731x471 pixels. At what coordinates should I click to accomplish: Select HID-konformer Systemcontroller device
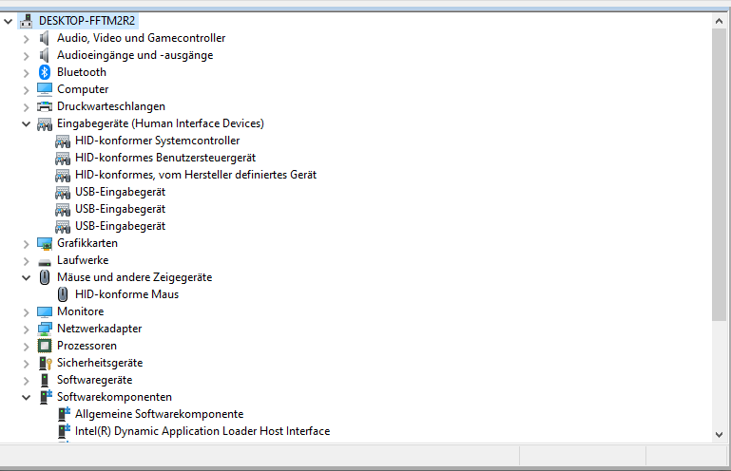157,141
